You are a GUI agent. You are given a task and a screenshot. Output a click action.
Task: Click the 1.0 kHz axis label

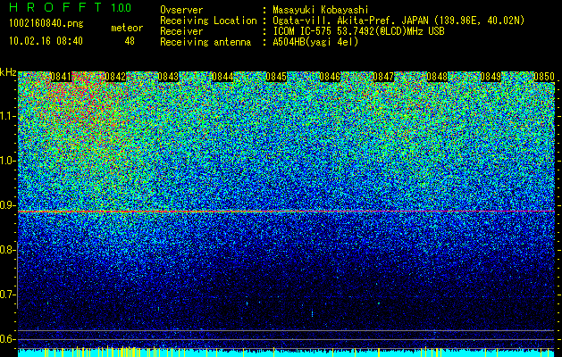click(x=7, y=161)
